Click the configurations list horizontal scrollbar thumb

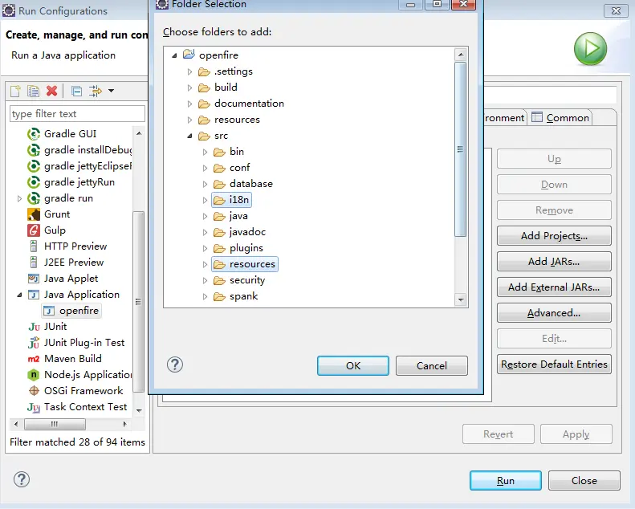[55, 424]
